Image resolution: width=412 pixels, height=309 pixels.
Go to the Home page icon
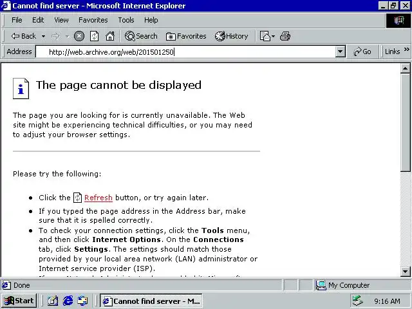tap(110, 36)
